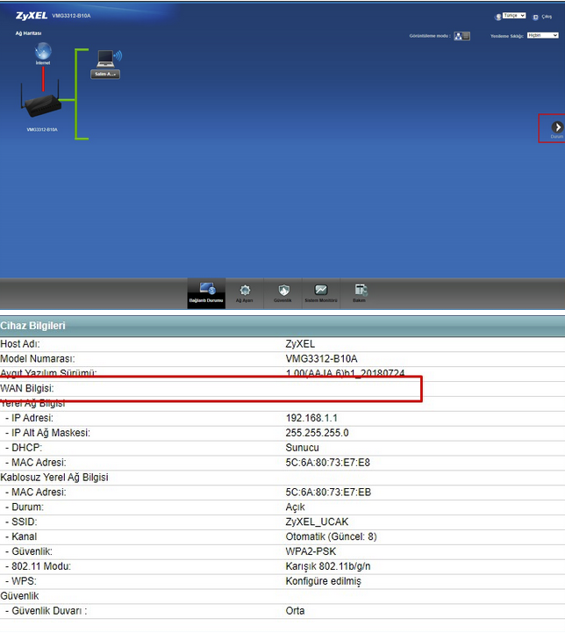Open the Bağlantı Durumu menu
Screen dimensions: 565x633
coord(206,293)
